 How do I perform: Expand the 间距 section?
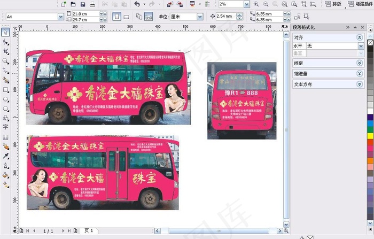[360, 63]
